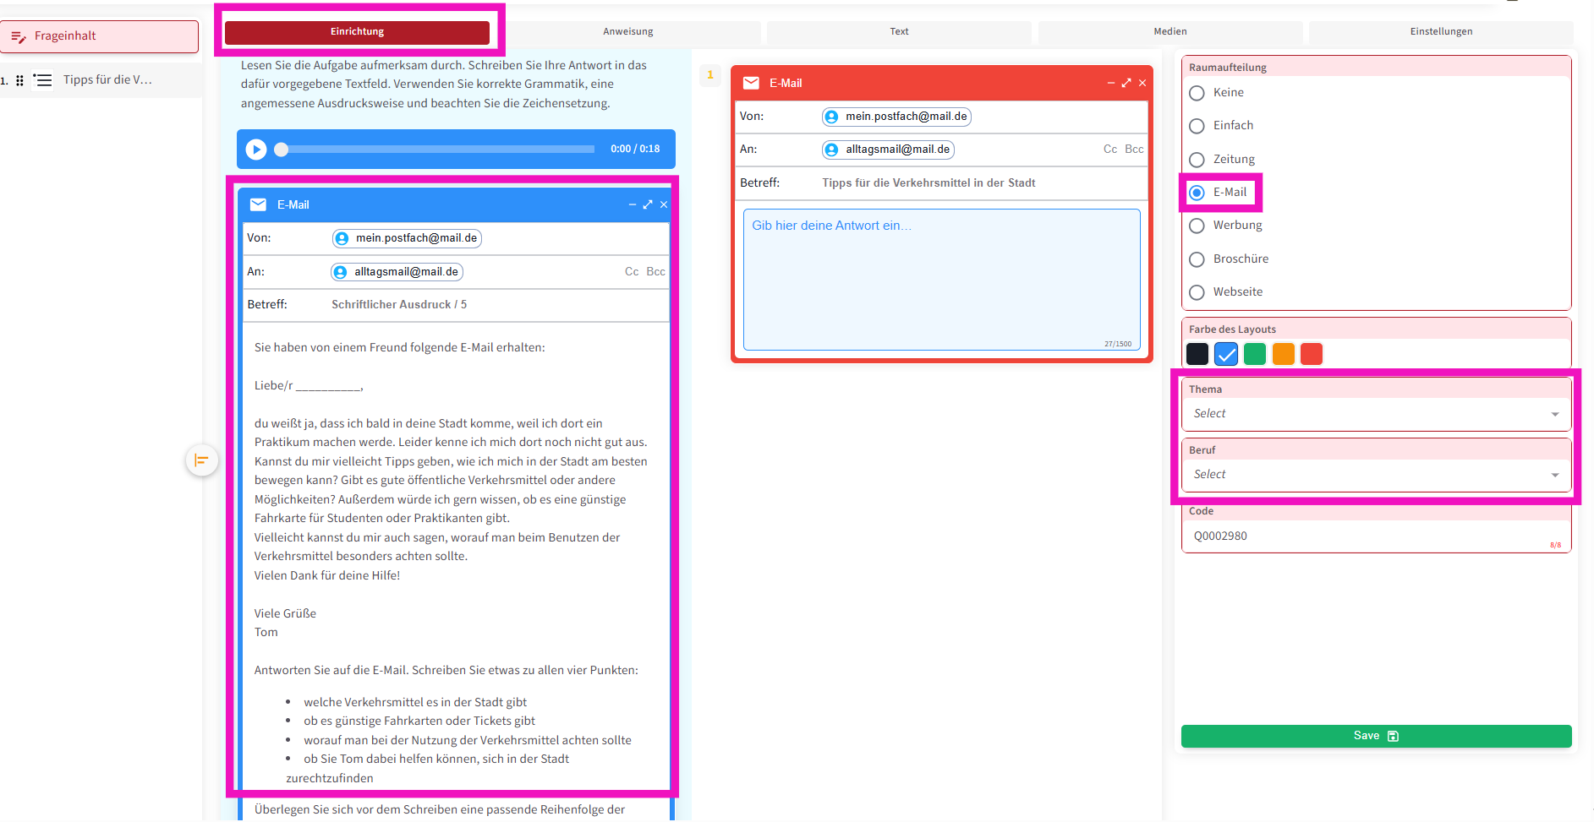
Task: Open the Medien tab
Action: pyautogui.click(x=1169, y=32)
